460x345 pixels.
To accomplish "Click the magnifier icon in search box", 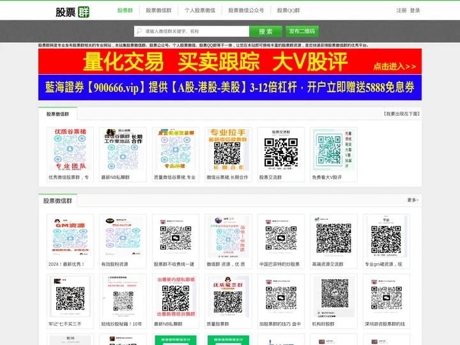I will 139,31.
